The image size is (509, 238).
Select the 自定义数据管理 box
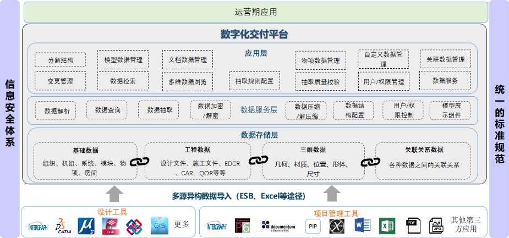383,59
